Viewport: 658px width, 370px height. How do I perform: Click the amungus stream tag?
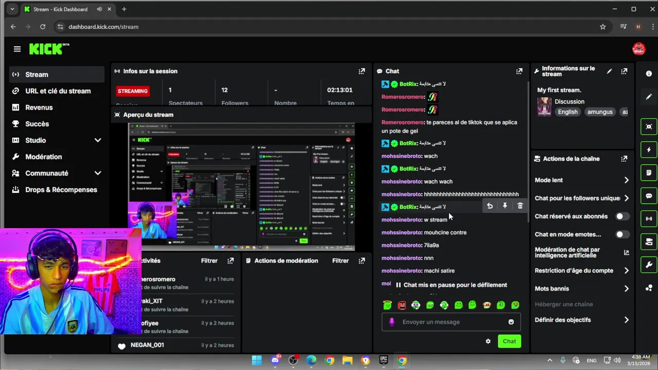pyautogui.click(x=600, y=112)
